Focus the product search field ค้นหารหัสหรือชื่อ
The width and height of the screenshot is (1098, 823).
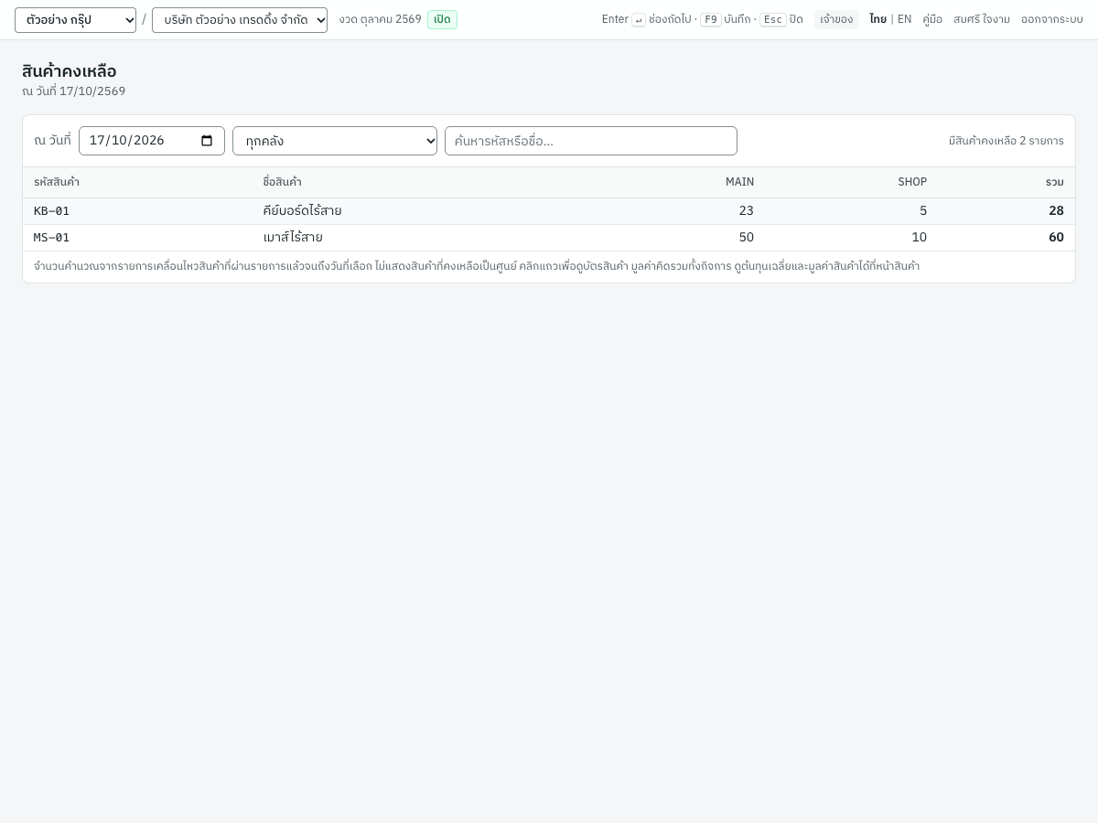pyautogui.click(x=591, y=141)
